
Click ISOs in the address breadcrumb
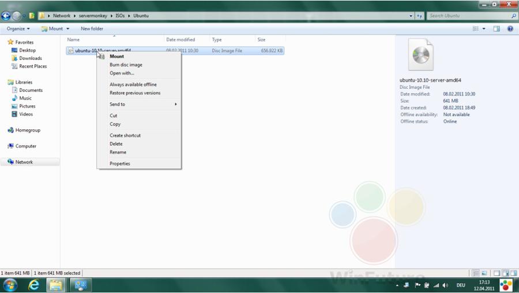click(x=120, y=16)
